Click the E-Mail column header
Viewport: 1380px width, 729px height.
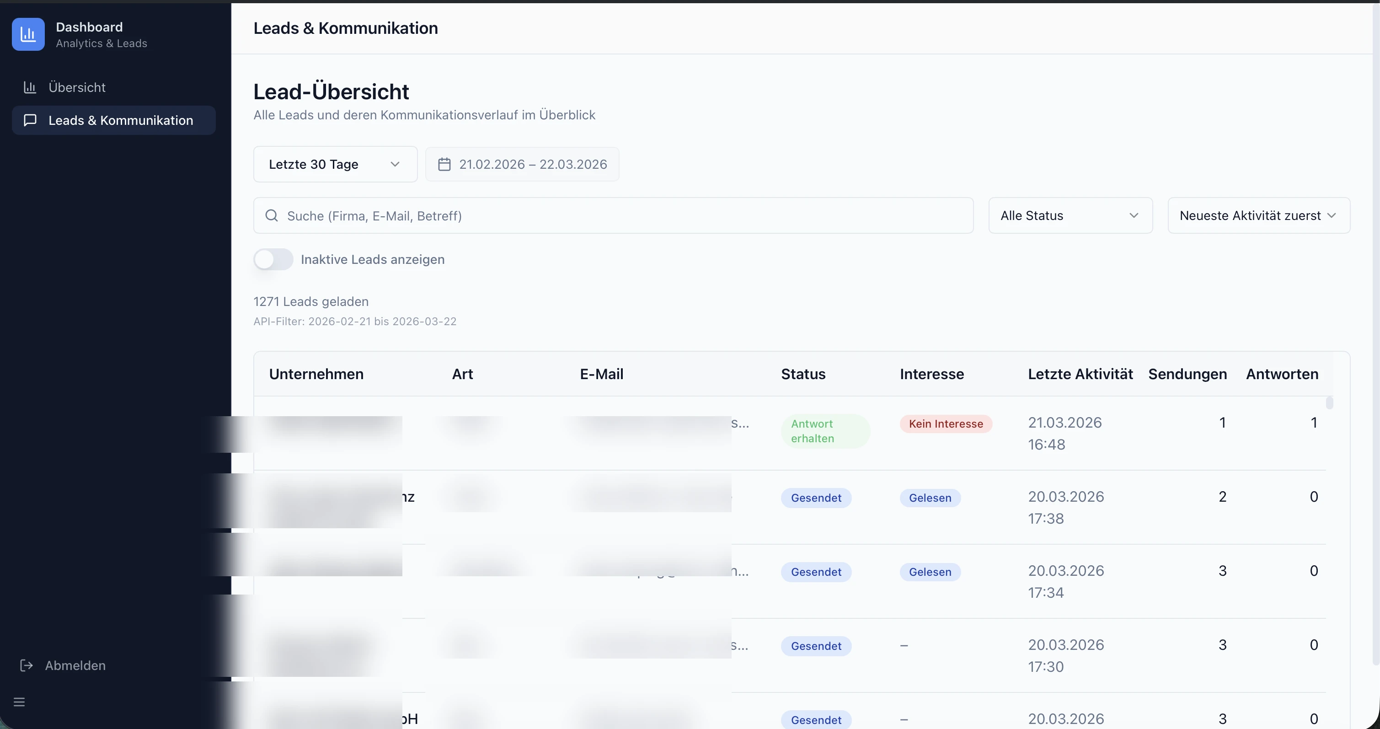click(602, 375)
